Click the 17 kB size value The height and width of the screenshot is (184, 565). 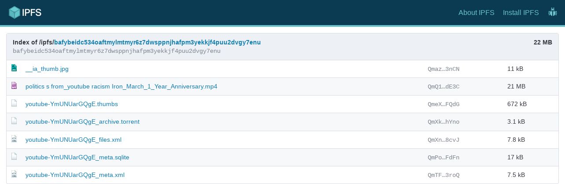[515, 157]
